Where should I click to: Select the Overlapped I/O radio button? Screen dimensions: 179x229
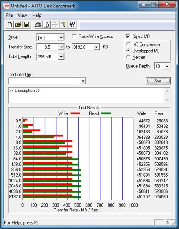pyautogui.click(x=128, y=51)
